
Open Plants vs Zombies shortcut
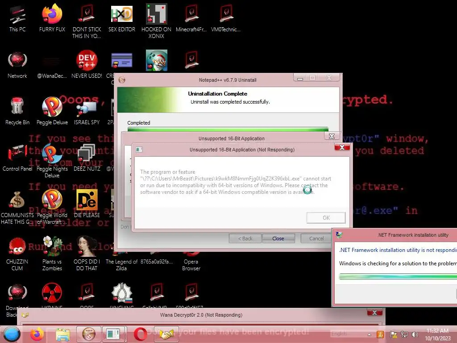coord(52,254)
